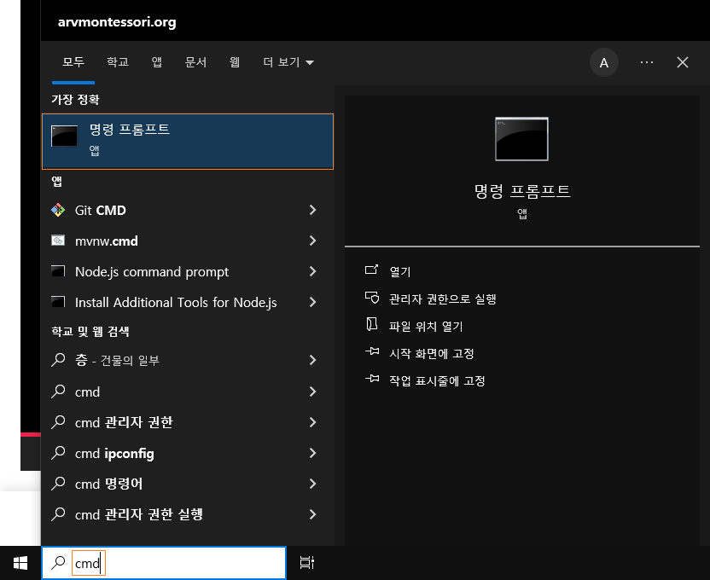Click 열기 to open Command Prompt
Screen dimensions: 710x580
400,272
